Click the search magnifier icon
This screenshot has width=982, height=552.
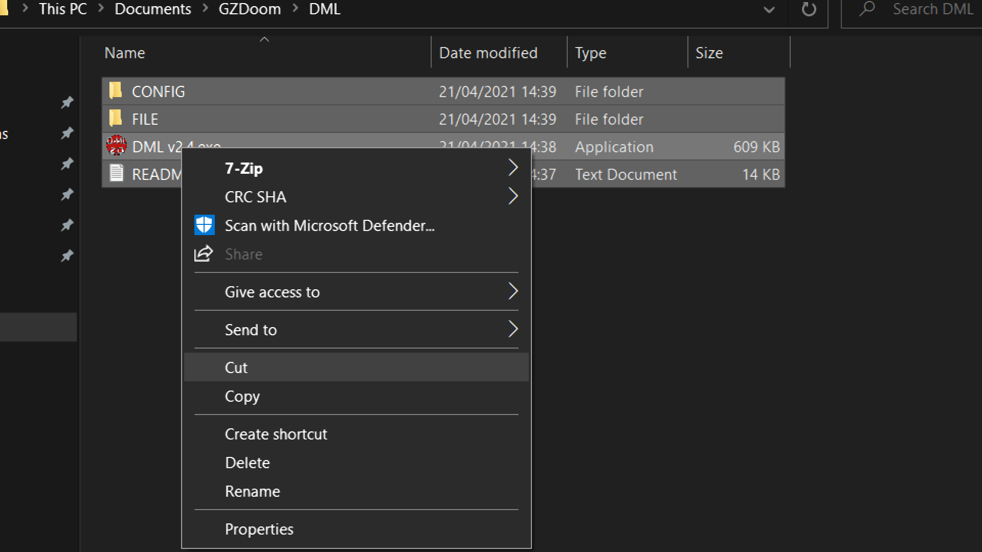(867, 9)
